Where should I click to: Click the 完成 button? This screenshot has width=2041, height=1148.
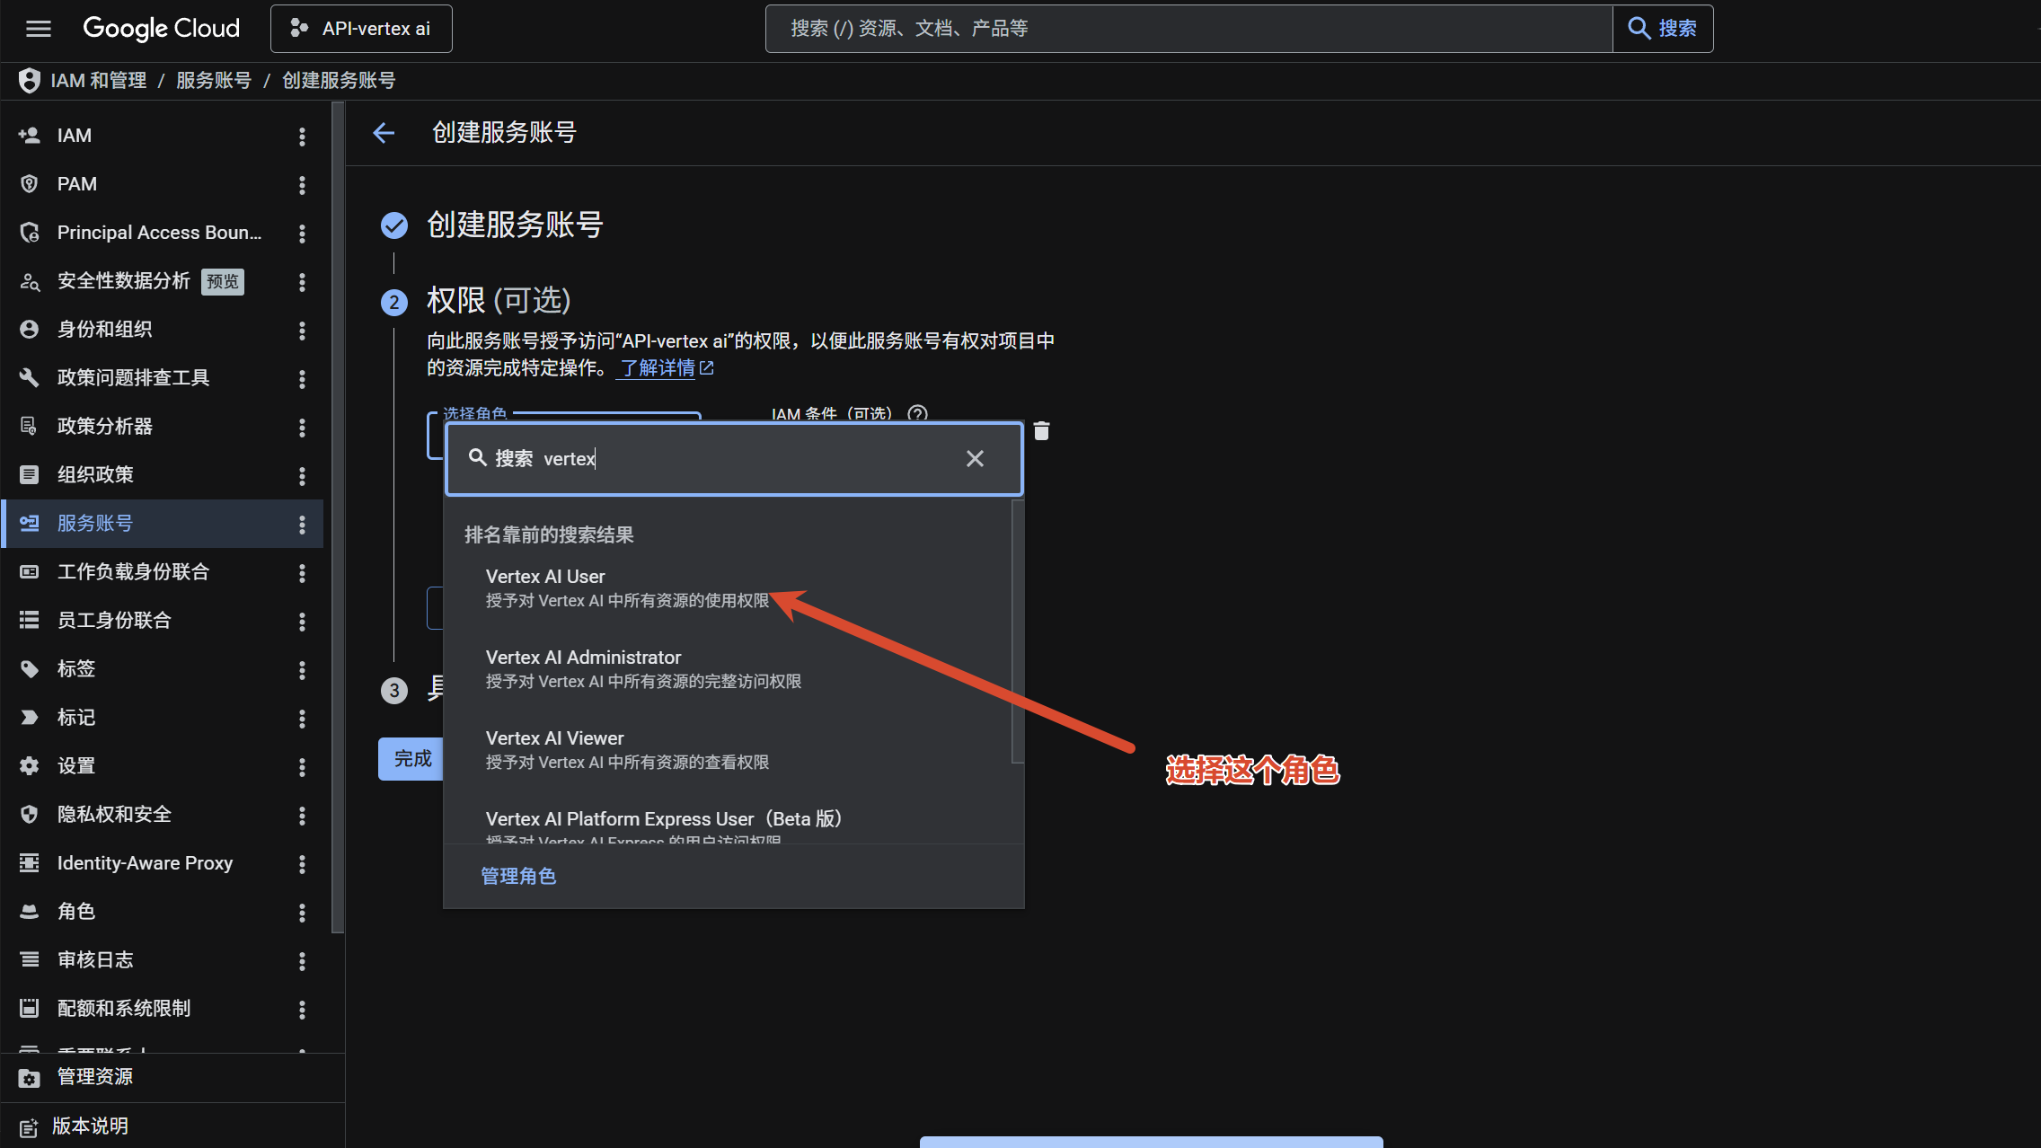click(411, 759)
